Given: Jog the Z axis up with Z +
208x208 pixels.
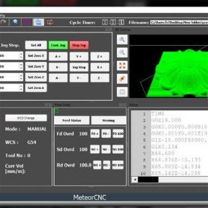Looking at the screenshot, I should [100, 57].
